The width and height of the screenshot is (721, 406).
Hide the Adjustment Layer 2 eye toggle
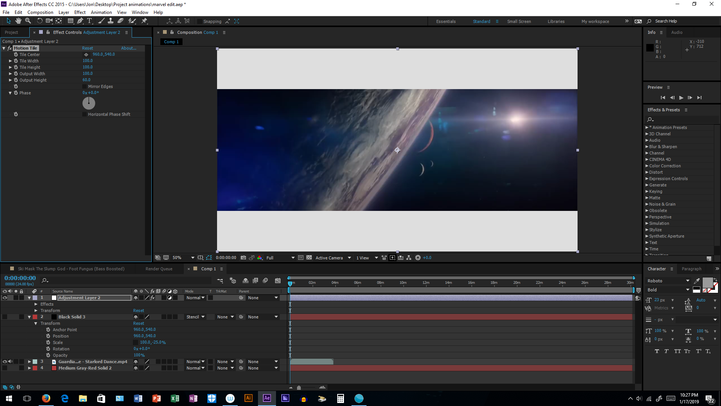[x=5, y=298]
